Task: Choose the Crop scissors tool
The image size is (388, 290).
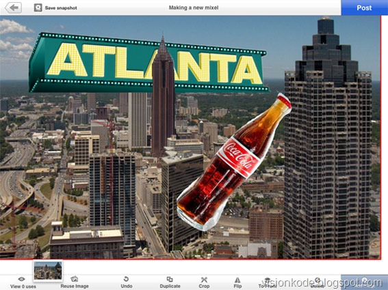Action: (x=204, y=282)
